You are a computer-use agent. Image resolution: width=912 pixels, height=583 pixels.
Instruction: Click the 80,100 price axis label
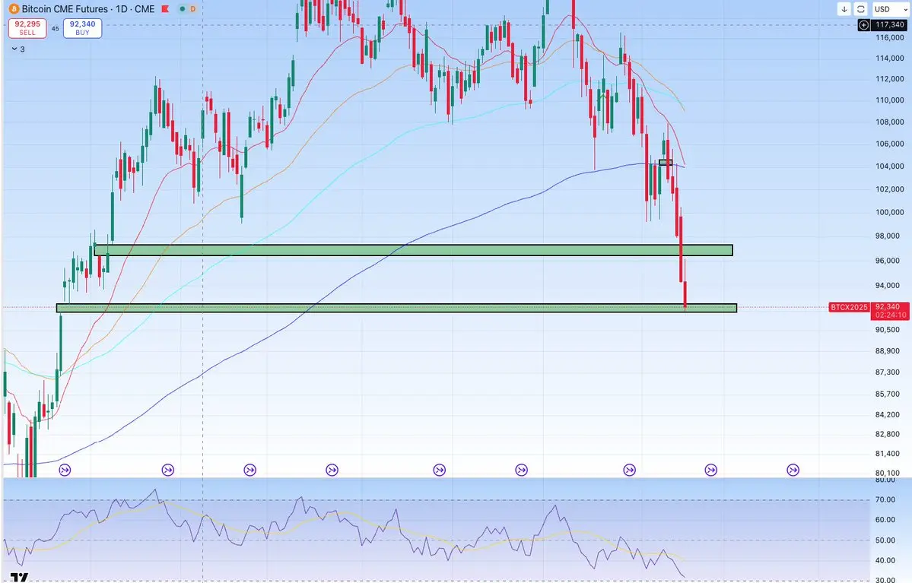pos(888,473)
